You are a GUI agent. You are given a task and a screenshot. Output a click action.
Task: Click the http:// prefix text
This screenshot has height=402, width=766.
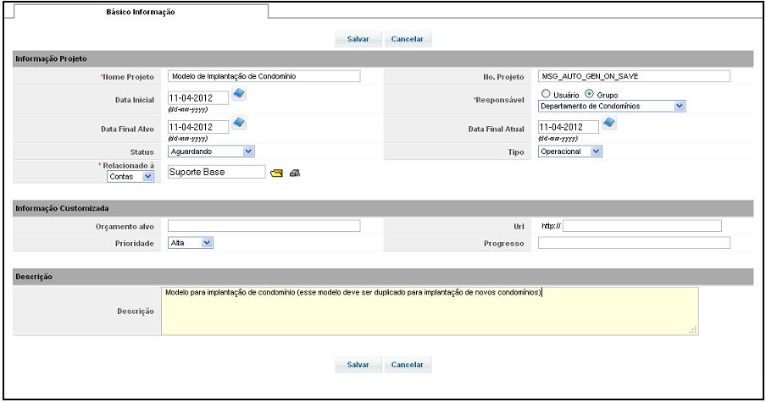(551, 226)
